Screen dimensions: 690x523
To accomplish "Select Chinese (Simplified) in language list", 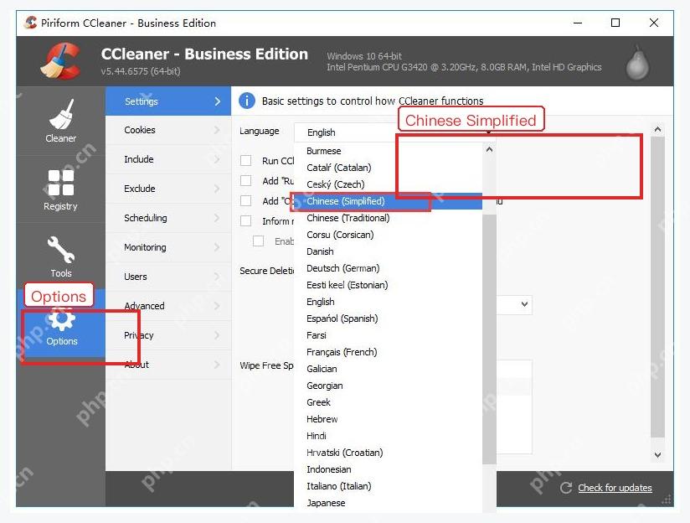I will coord(389,201).
